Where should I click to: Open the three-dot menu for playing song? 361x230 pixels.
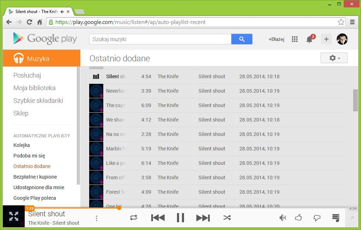pyautogui.click(x=97, y=218)
